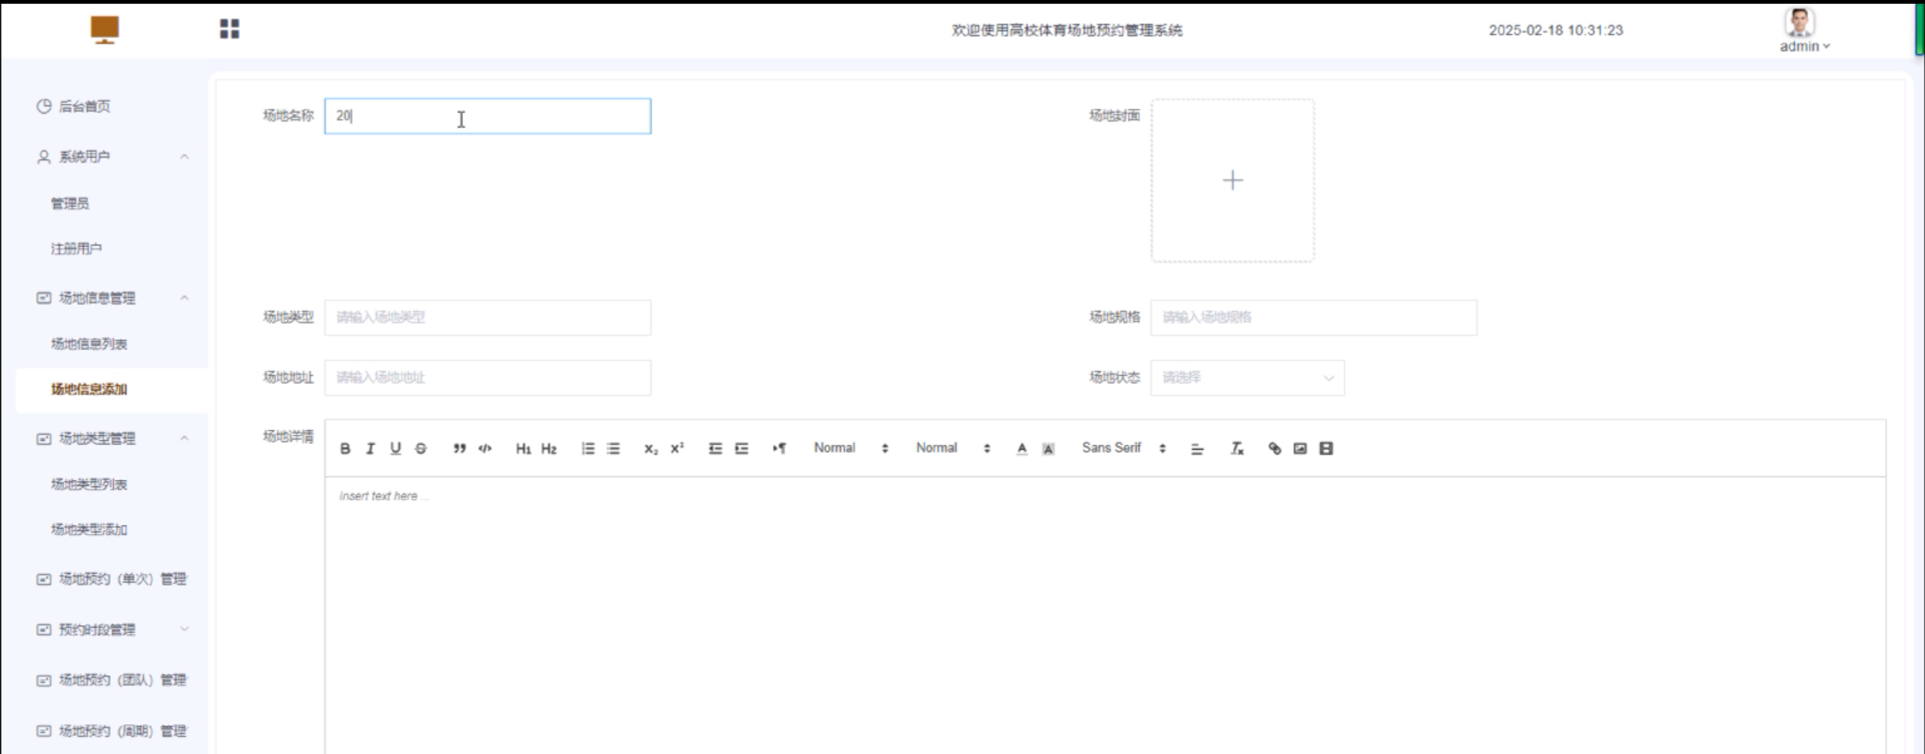Insert ordered list
The height and width of the screenshot is (754, 1925).
pyautogui.click(x=588, y=448)
